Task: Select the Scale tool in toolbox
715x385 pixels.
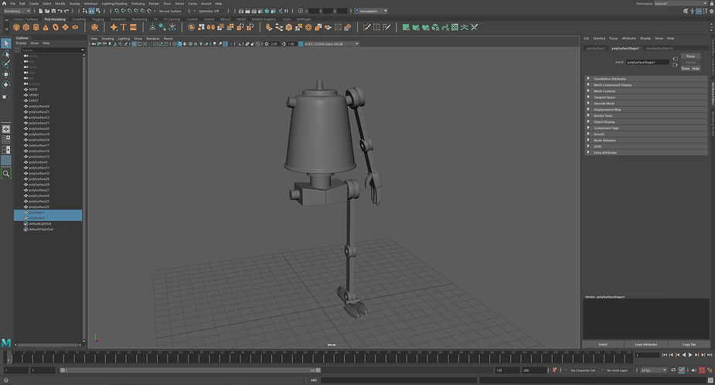Action: pos(6,95)
